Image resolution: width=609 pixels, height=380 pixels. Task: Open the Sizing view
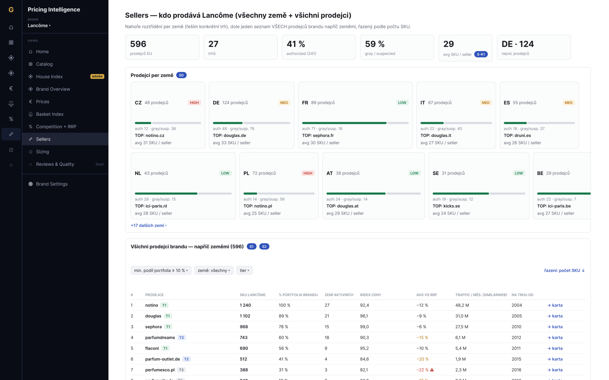coord(65,152)
